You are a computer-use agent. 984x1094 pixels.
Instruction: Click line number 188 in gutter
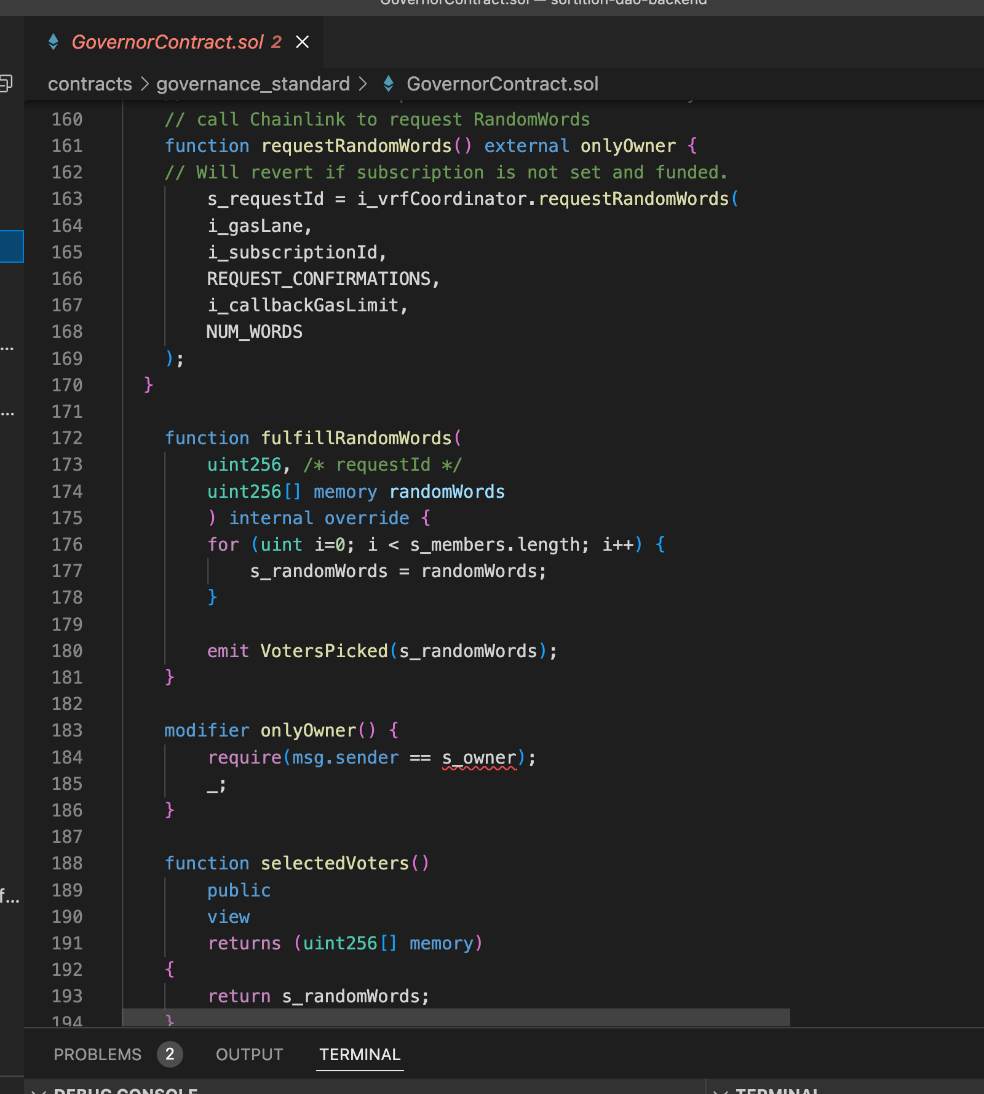coord(67,863)
